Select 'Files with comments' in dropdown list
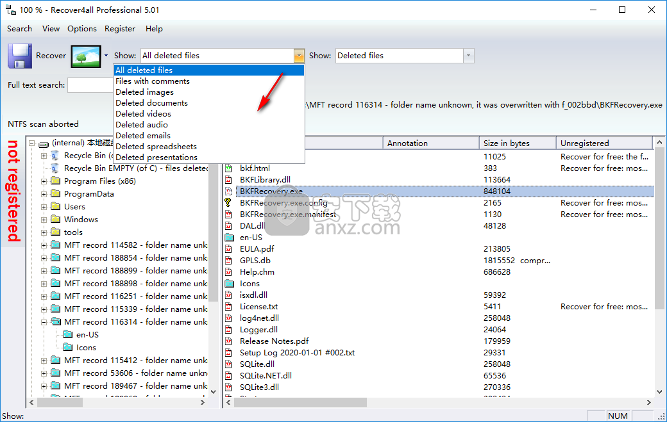 coord(209,81)
